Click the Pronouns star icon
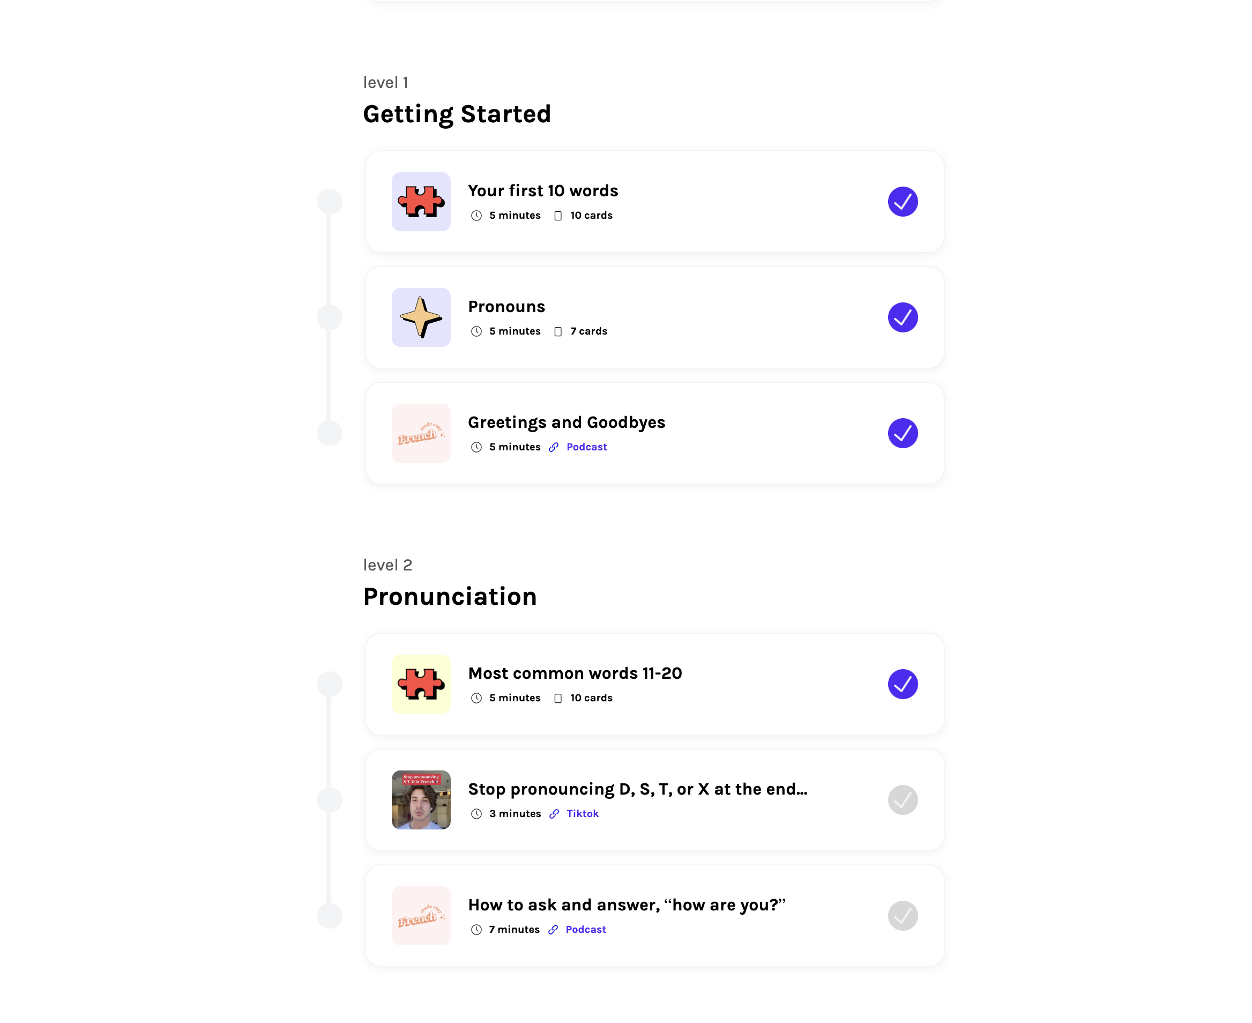Viewport: 1252px width, 1023px height. pyautogui.click(x=421, y=317)
